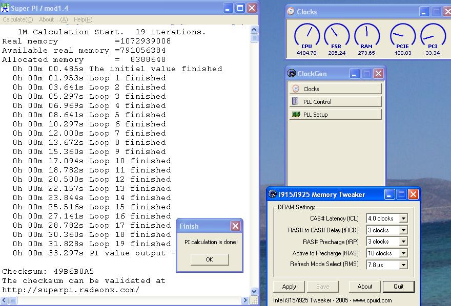Click the Clocks window title icon
Screen dimensions: 451x306
(291, 11)
